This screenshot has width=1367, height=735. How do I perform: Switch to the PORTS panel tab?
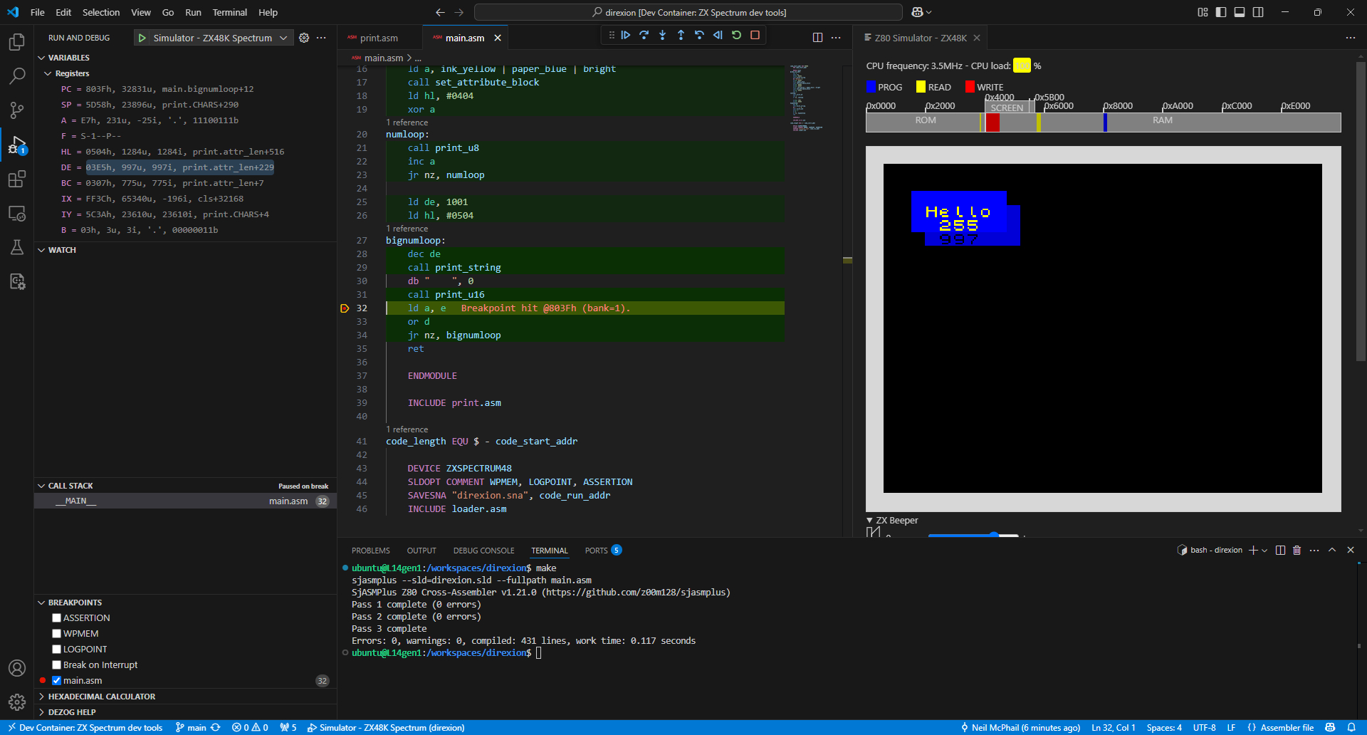point(602,551)
